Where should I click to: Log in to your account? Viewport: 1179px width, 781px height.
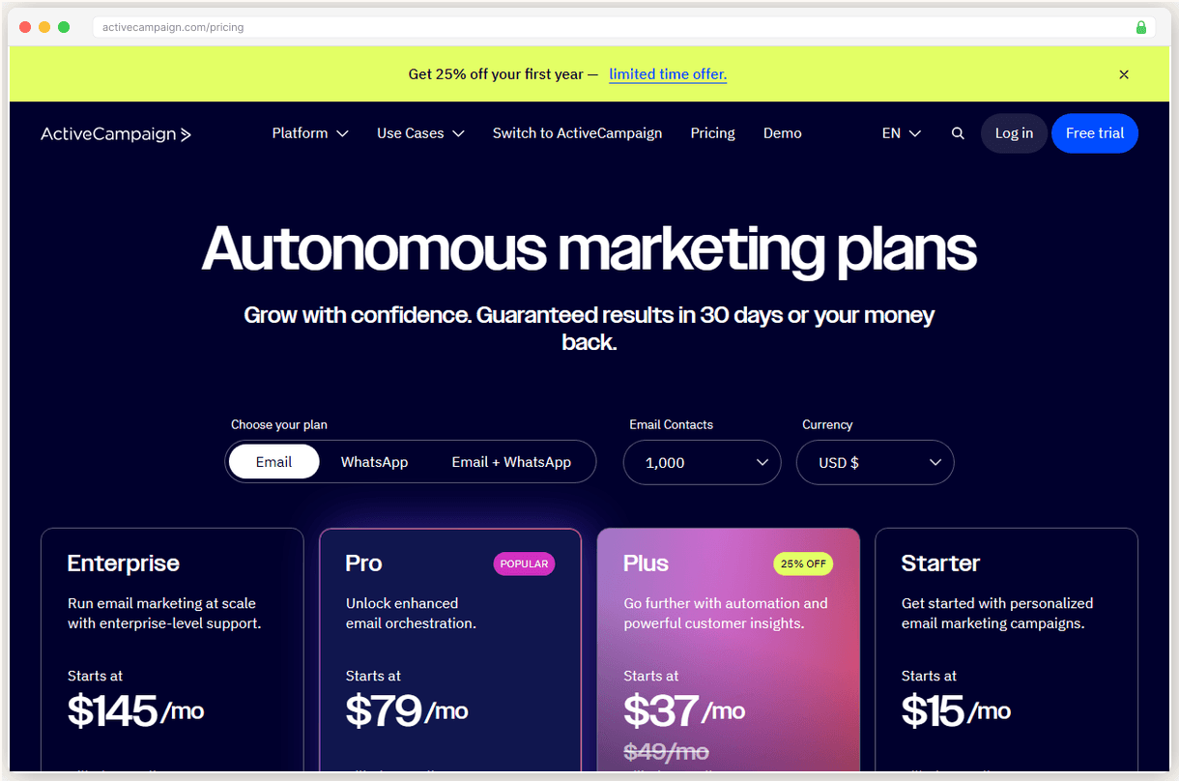click(x=1014, y=133)
